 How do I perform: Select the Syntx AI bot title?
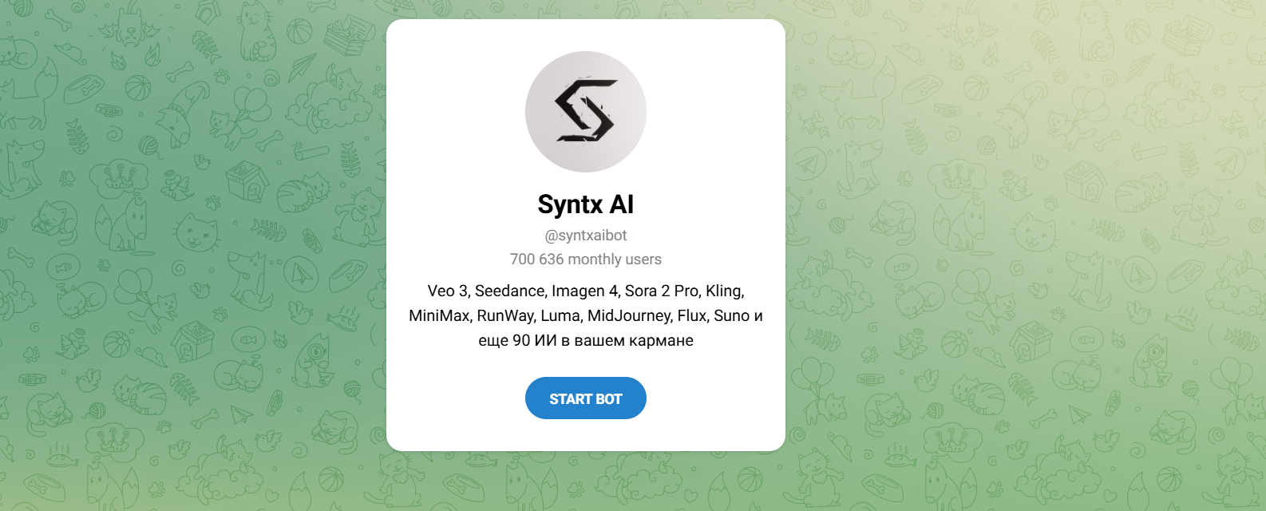585,204
